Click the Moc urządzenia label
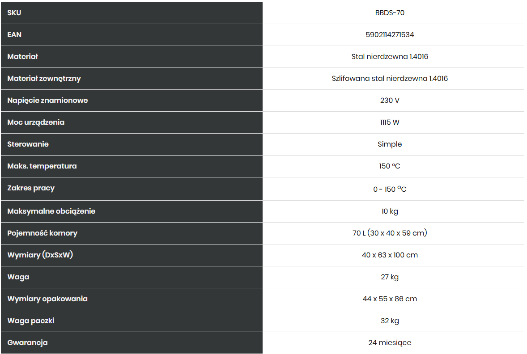Screen dimensions: 527x354 coord(36,122)
